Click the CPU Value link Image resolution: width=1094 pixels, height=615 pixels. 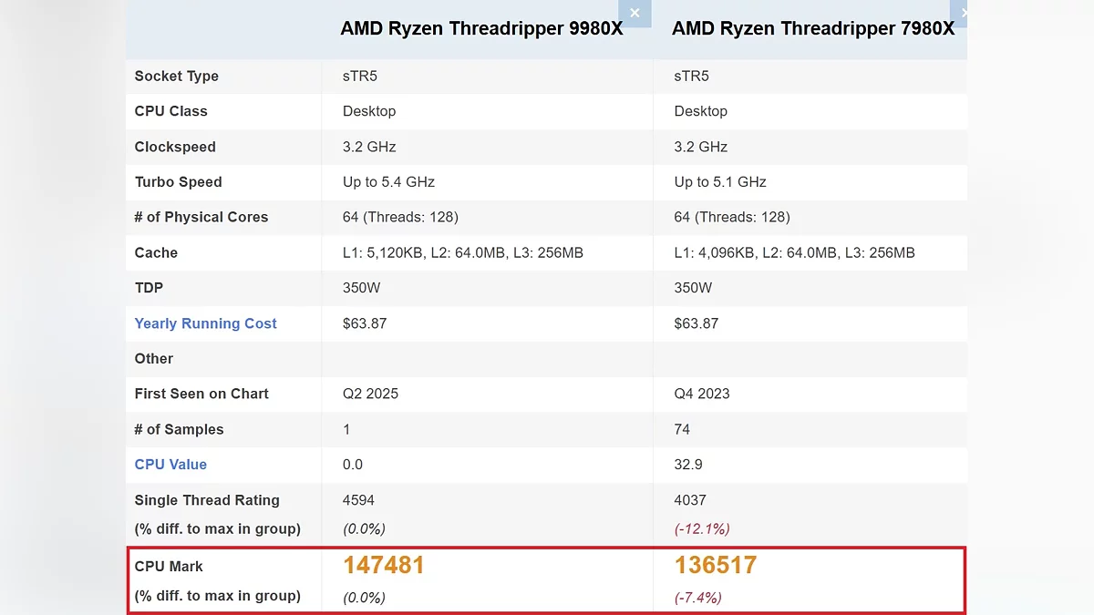pyautogui.click(x=170, y=465)
